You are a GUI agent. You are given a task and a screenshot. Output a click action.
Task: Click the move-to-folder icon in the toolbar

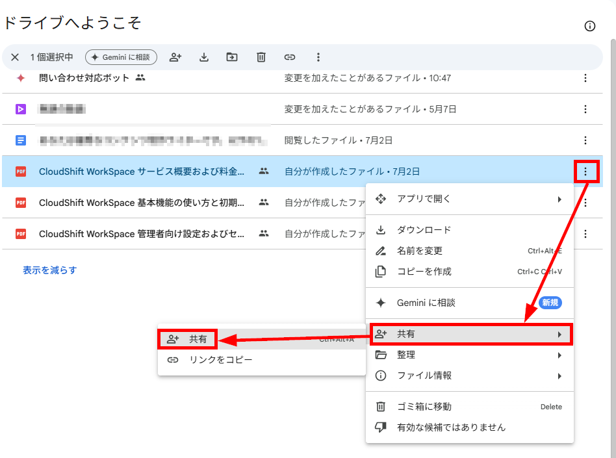coord(232,57)
